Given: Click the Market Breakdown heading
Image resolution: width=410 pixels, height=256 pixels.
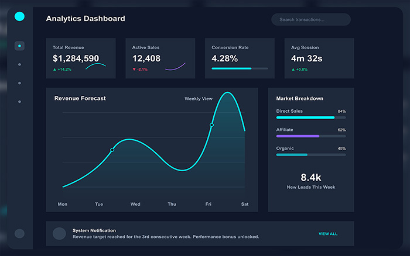Looking at the screenshot, I should tap(300, 98).
